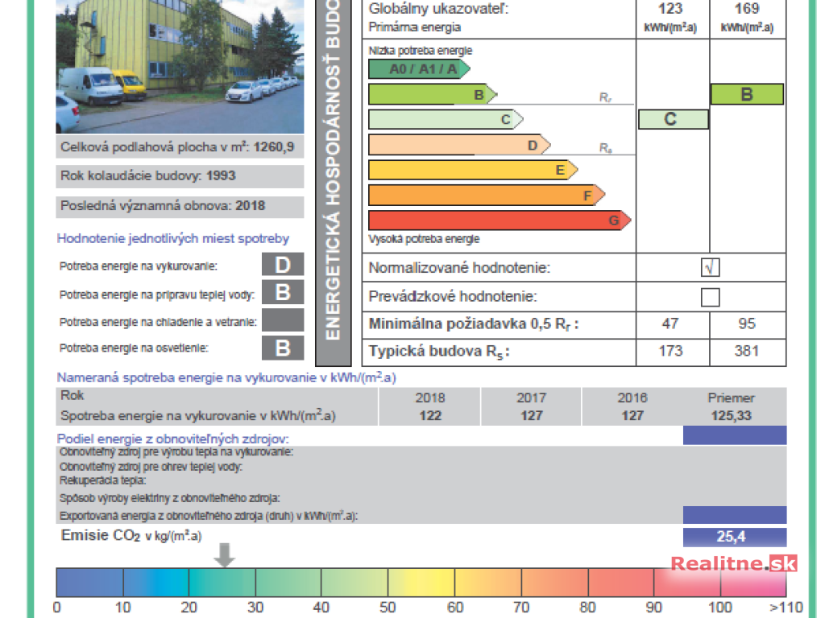Click the Priemer column header
825x618 pixels.
click(x=732, y=398)
